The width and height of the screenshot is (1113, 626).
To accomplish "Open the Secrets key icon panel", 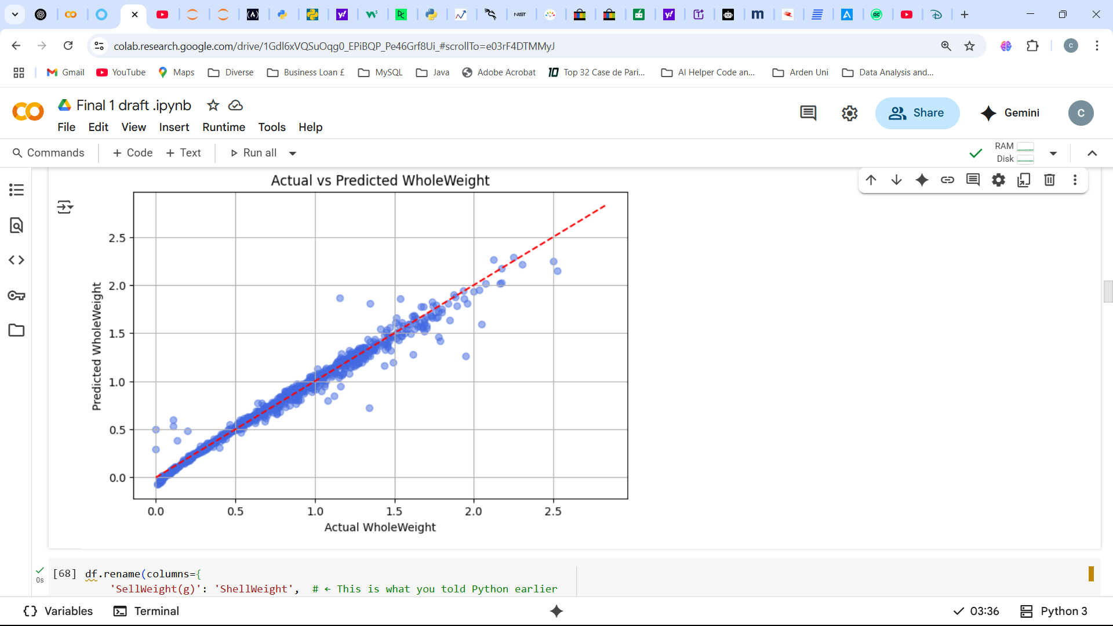I will (x=16, y=296).
